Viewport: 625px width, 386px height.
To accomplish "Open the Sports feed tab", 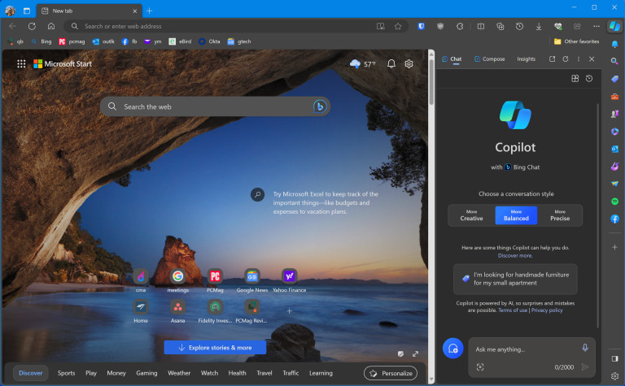I will pos(66,373).
